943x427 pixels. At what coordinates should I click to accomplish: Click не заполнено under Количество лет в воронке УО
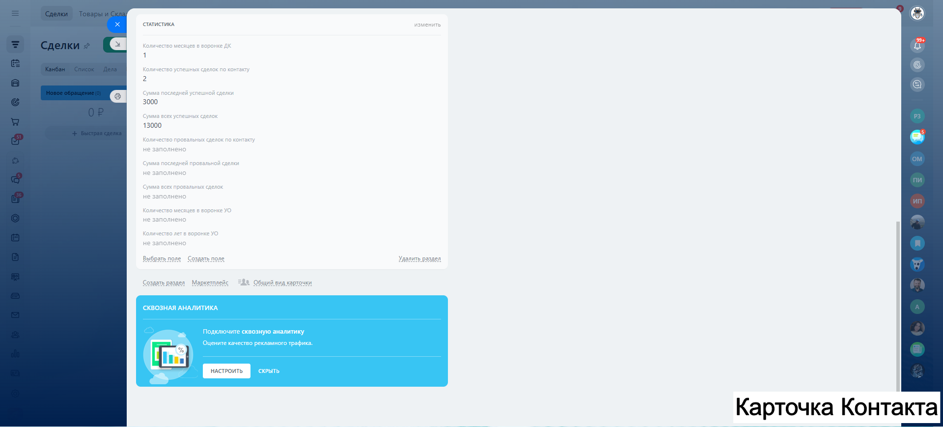tap(165, 243)
